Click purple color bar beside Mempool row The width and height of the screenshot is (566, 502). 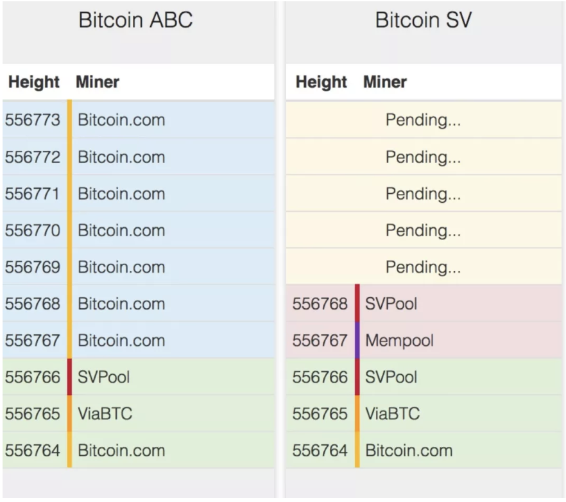[357, 340]
